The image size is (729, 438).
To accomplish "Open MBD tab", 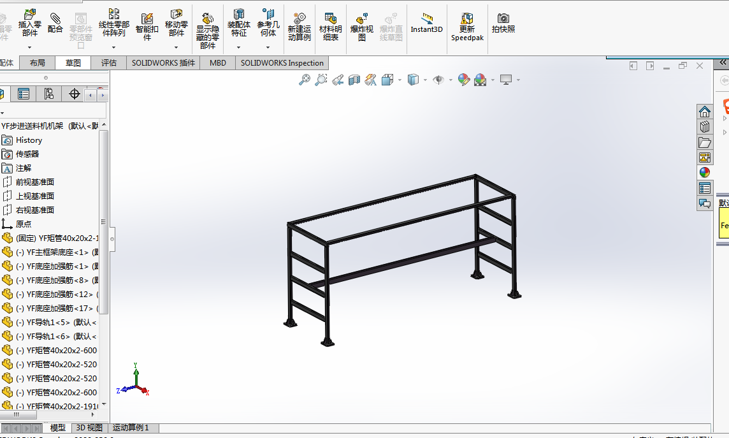I will coord(217,62).
